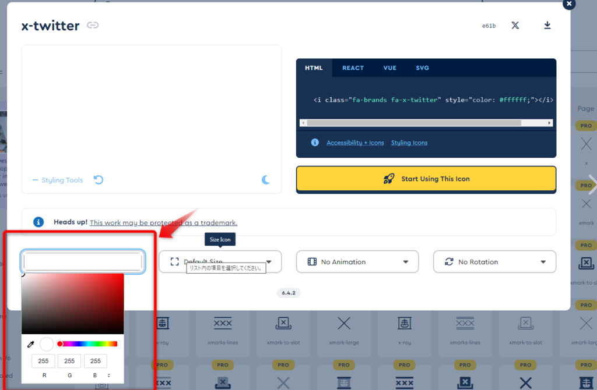Switch to the VUE code tab
This screenshot has width=597, height=390.
pos(390,68)
